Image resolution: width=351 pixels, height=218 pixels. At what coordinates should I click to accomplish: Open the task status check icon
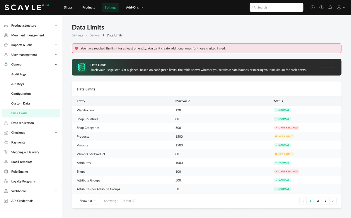coord(313,8)
